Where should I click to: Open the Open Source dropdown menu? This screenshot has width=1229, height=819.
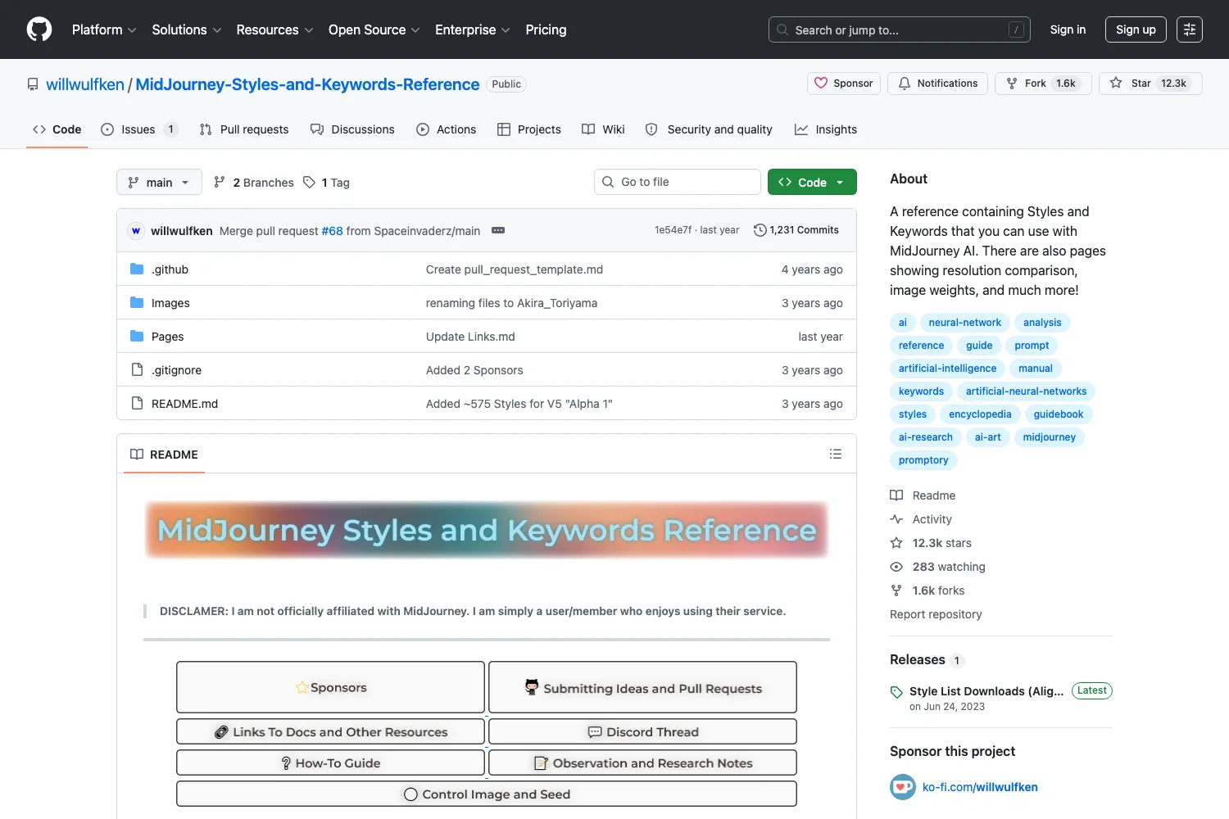374,29
